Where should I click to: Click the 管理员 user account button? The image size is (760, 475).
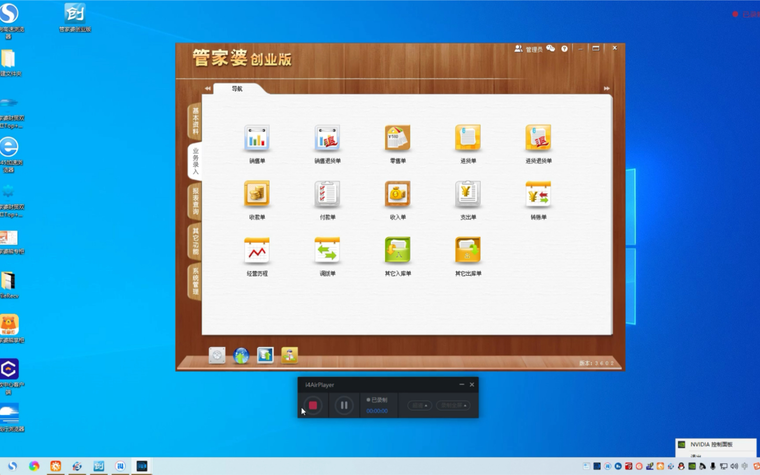tap(528, 49)
